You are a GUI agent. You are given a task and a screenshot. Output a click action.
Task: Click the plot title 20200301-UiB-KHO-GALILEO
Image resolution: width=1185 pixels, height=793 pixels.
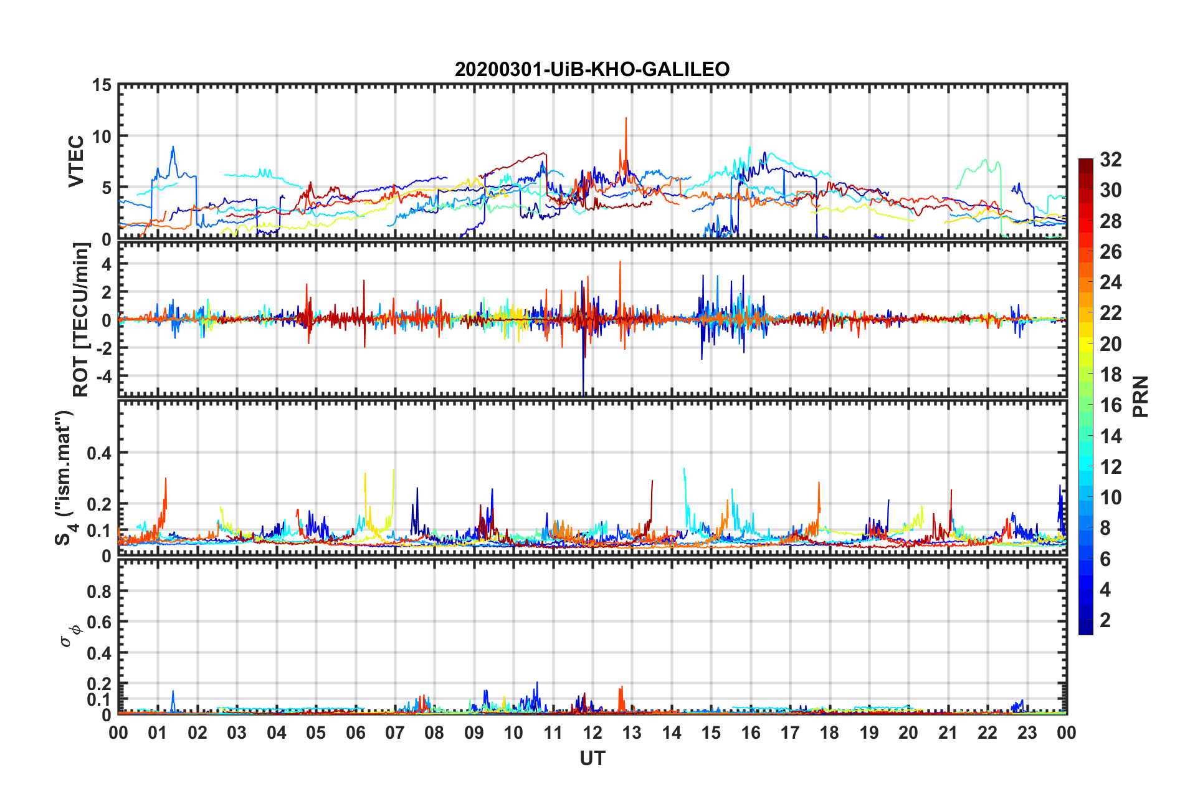[592, 69]
